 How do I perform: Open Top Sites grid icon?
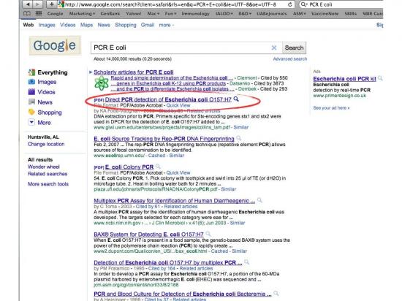[39, 14]
